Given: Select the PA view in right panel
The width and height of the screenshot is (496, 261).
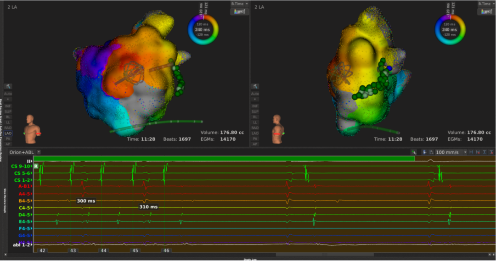Looking at the screenshot, I should 255,139.
